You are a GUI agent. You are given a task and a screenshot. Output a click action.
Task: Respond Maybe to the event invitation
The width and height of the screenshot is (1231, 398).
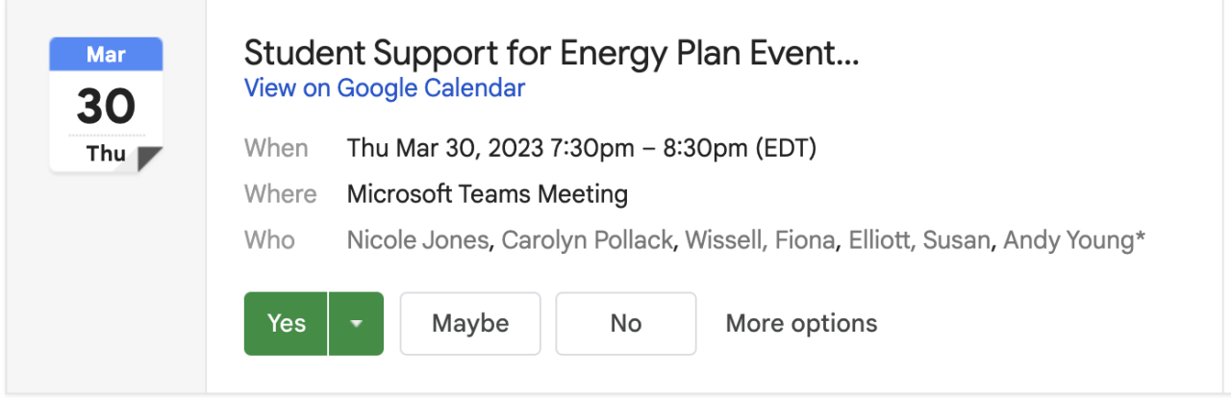click(x=470, y=324)
